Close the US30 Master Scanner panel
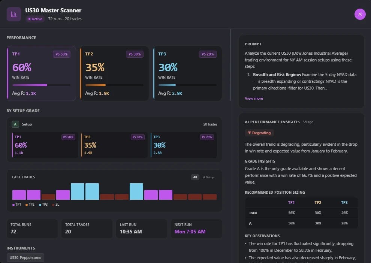Image resolution: width=371 pixels, height=263 pixels. click(360, 14)
